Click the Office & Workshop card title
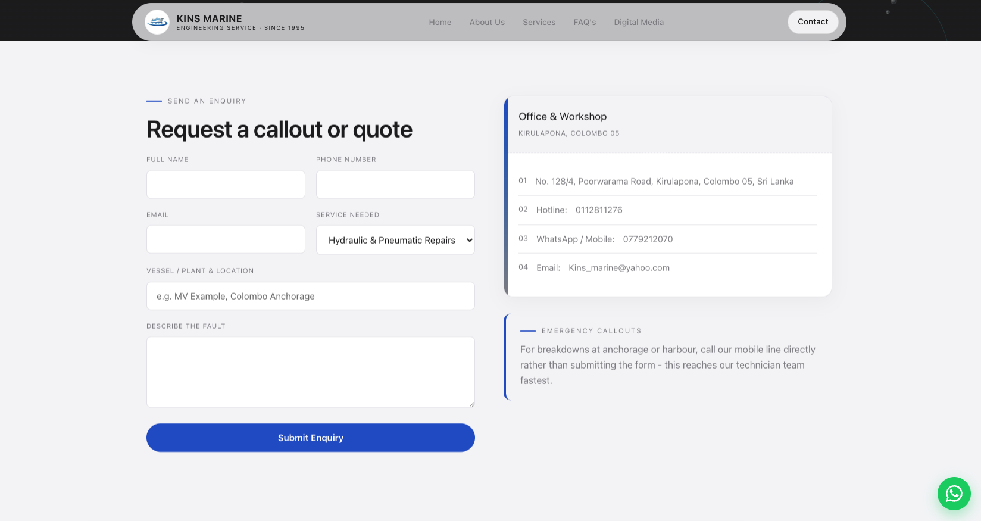981x521 pixels. click(563, 117)
